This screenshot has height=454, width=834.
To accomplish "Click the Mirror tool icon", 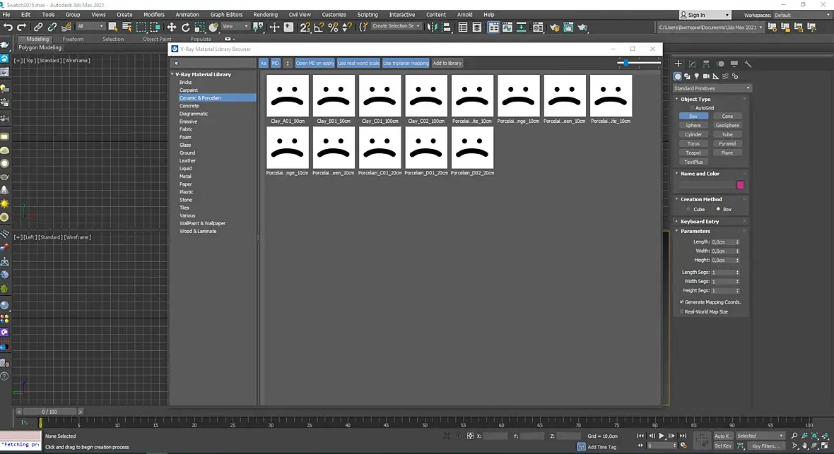I will coord(432,27).
